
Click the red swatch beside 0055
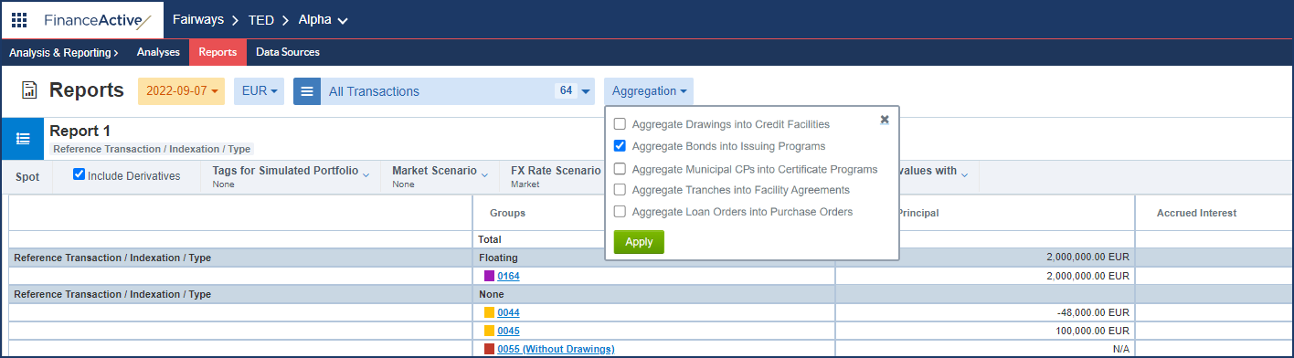tap(489, 349)
